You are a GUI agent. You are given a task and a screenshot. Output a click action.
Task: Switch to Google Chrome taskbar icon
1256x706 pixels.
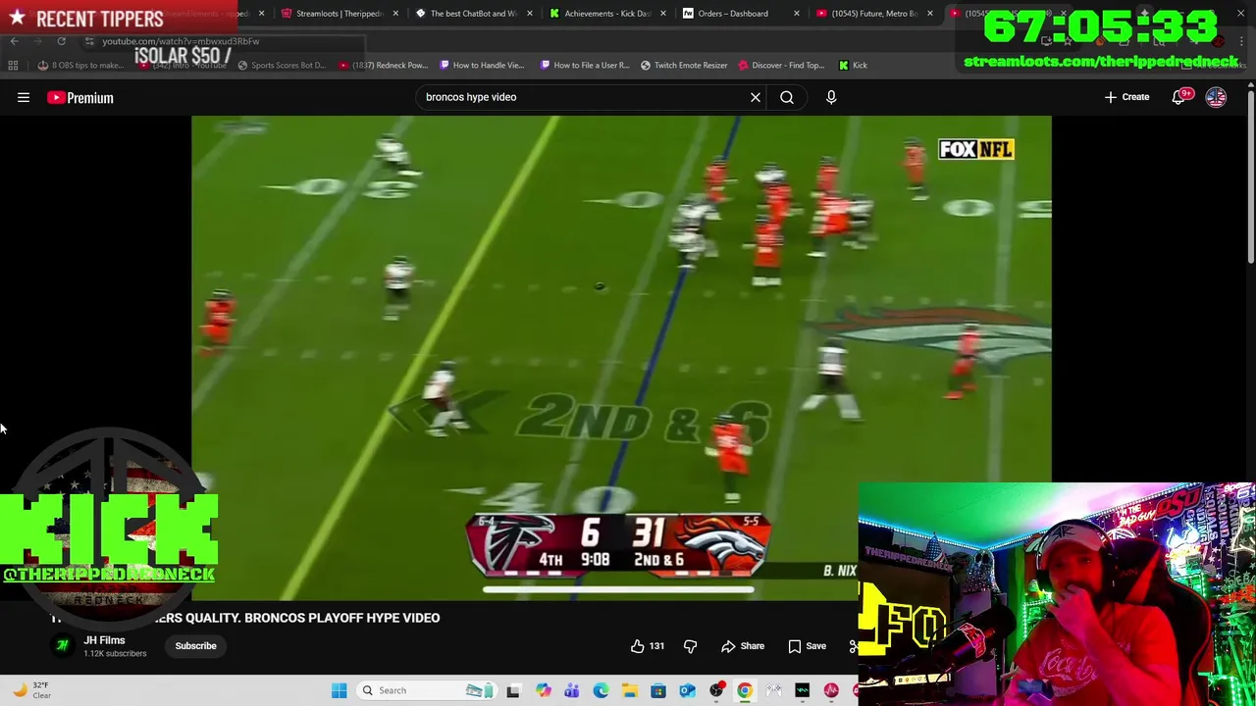(x=745, y=690)
